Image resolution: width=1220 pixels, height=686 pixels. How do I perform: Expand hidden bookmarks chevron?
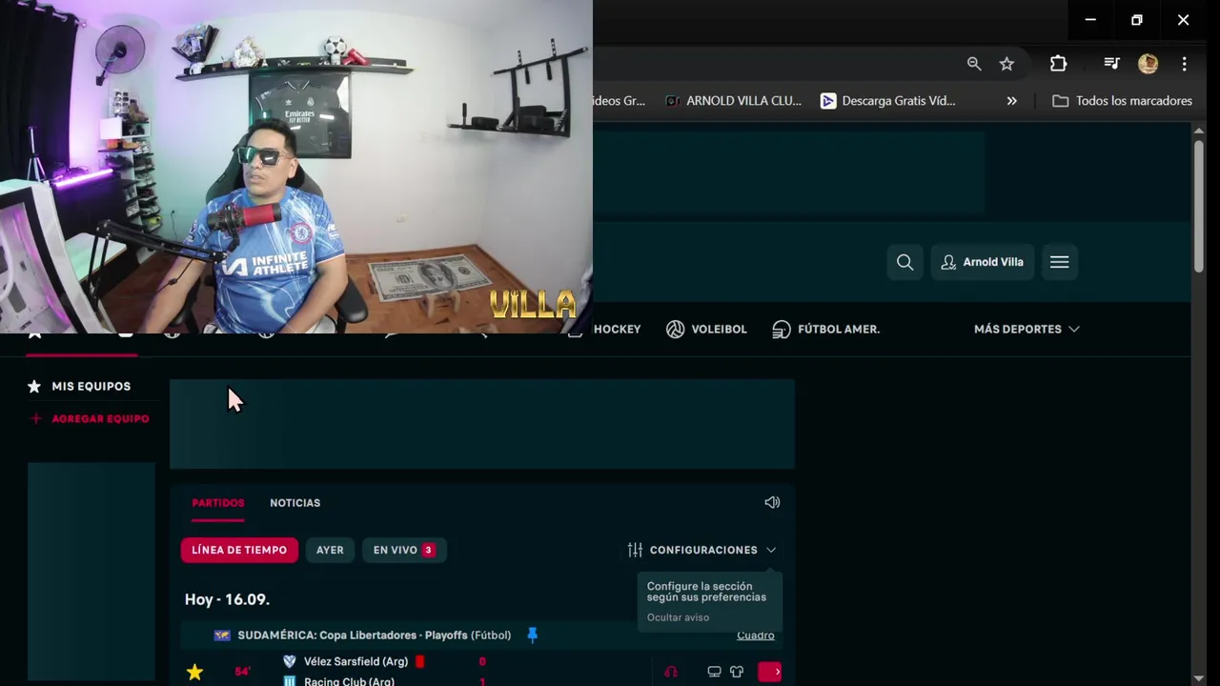tap(1011, 101)
